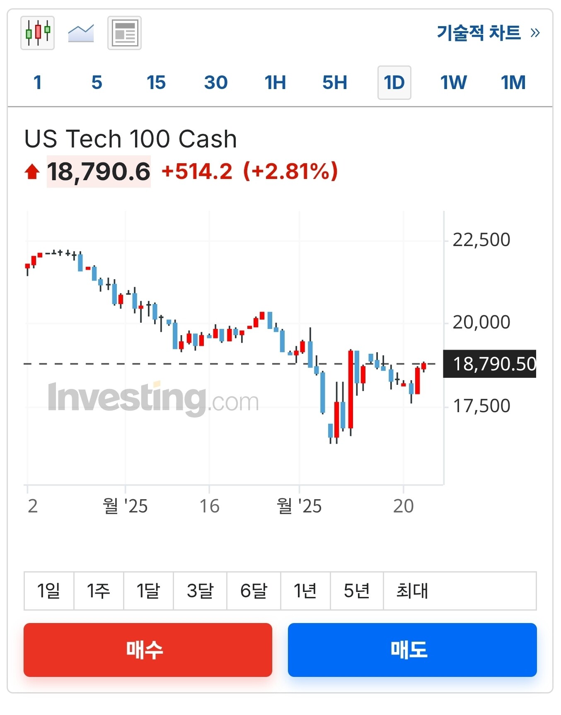Set chart range to 1달
561x715 pixels.
coord(148,591)
